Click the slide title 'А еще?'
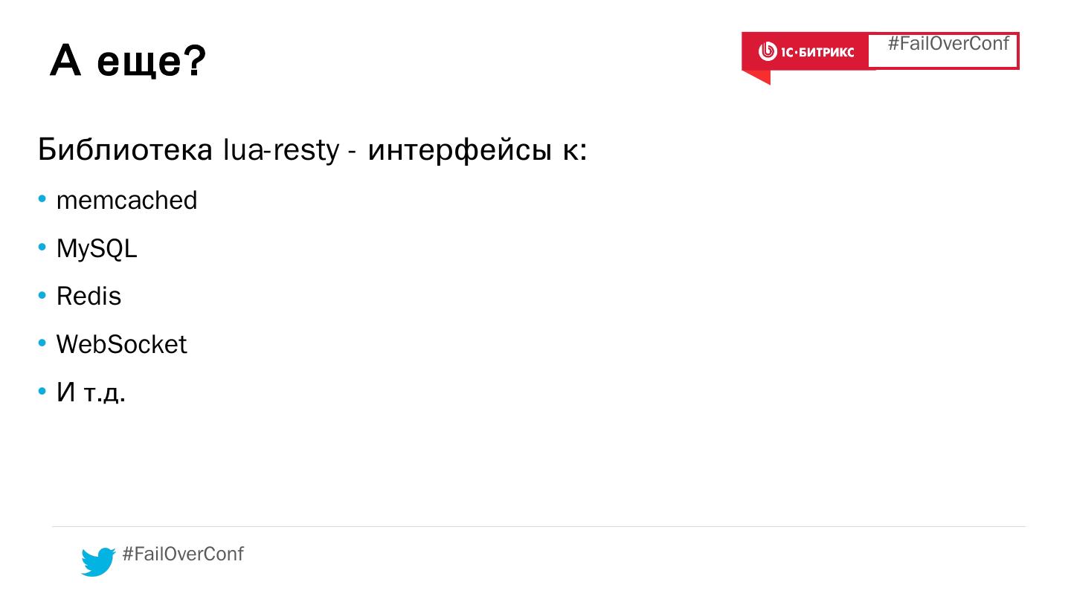The height and width of the screenshot is (602, 1071). [127, 61]
